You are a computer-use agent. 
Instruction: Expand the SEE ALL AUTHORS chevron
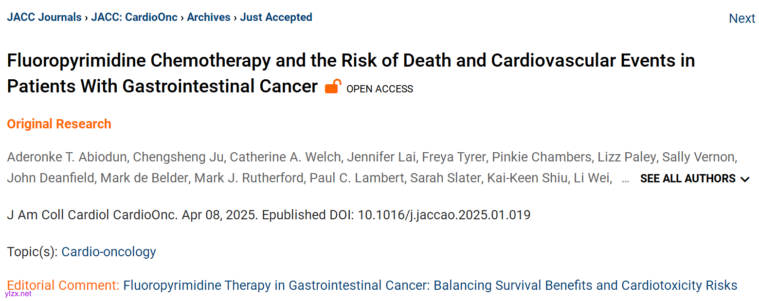(x=744, y=179)
